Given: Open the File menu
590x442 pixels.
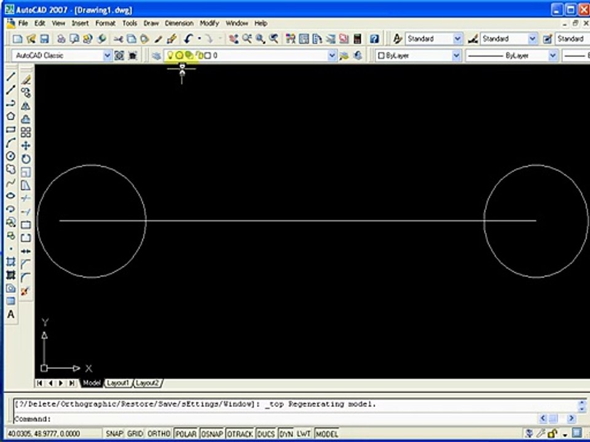Looking at the screenshot, I should click(23, 23).
